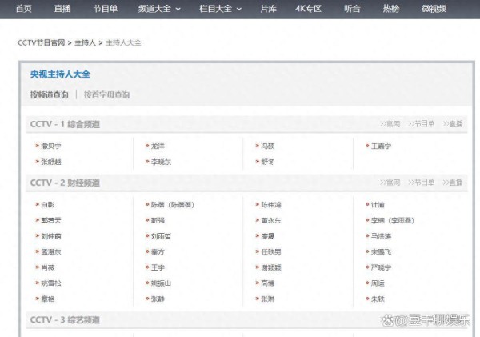
Task: Open host 张舒越's page
Action: pyautogui.click(x=51, y=162)
